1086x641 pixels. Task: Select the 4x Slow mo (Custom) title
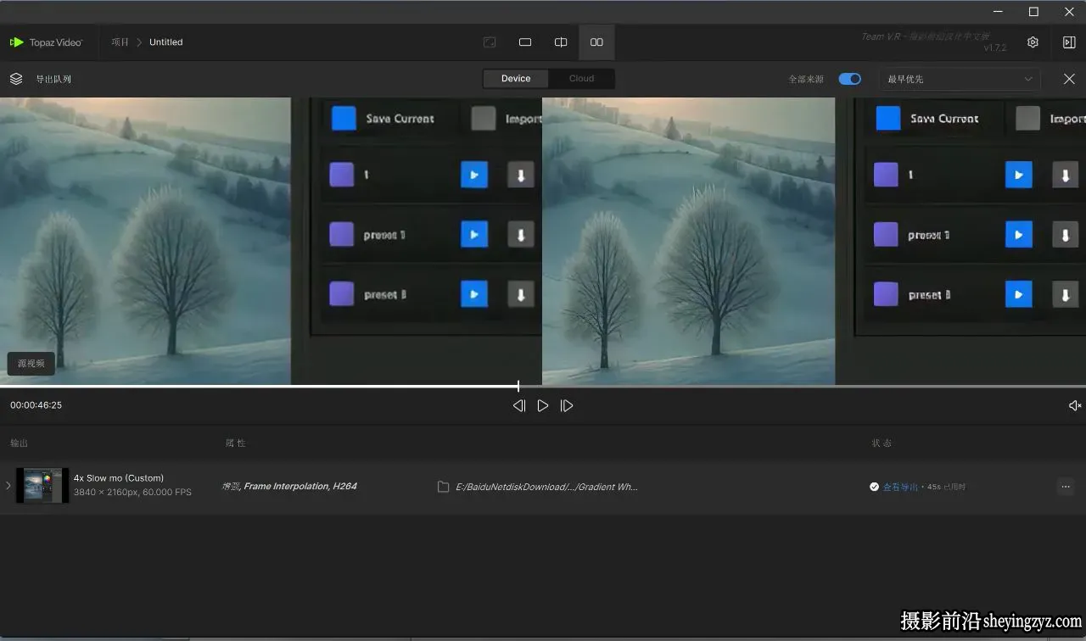(119, 478)
